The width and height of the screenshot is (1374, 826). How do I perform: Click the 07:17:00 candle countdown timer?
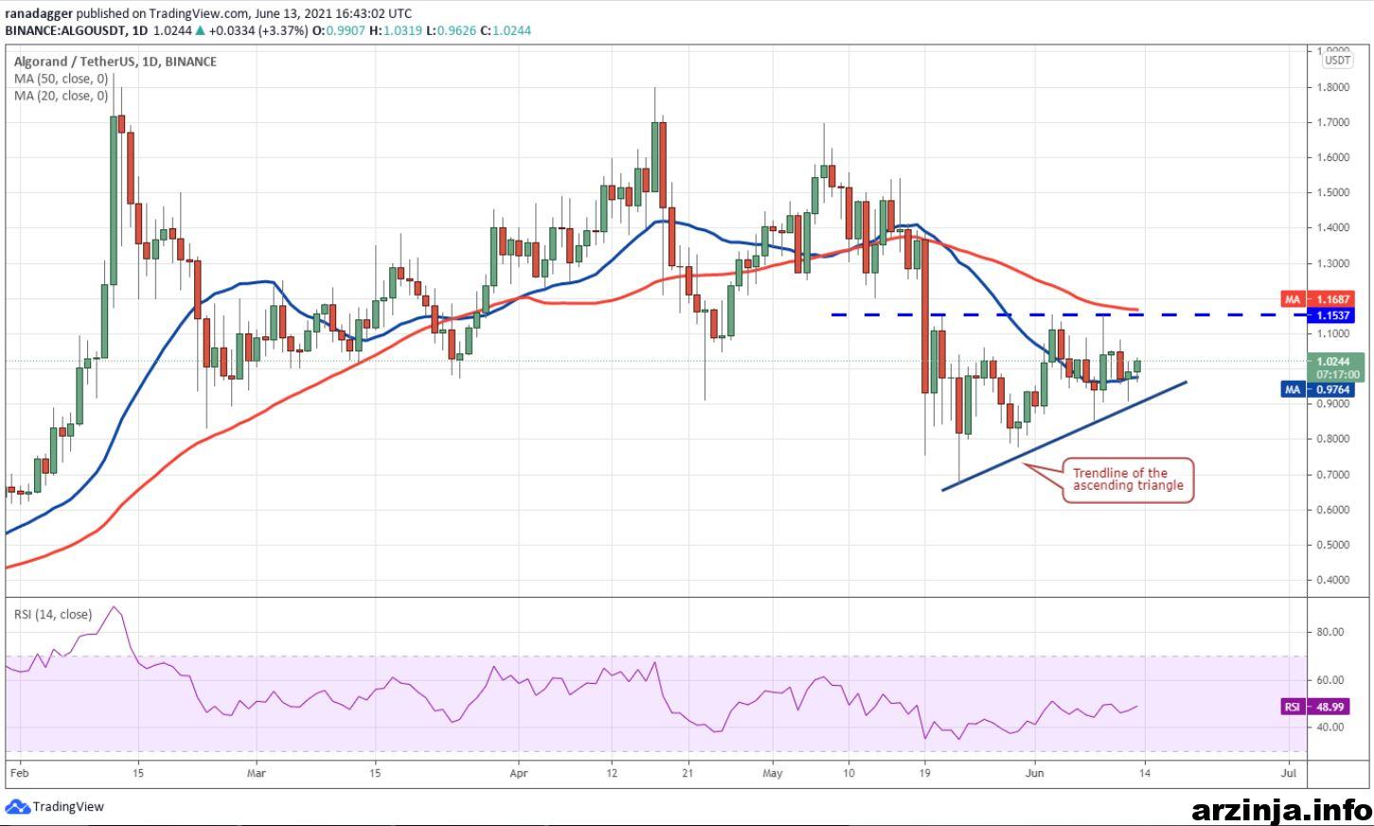pyautogui.click(x=1336, y=375)
